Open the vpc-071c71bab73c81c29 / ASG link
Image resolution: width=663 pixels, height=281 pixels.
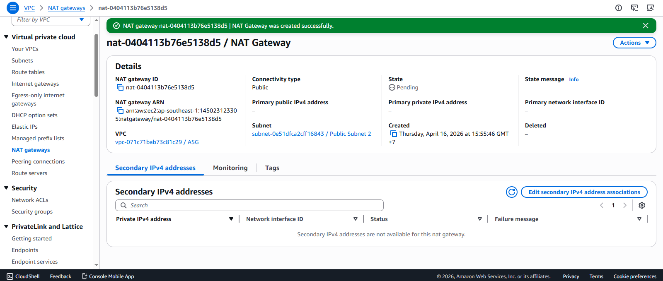(x=157, y=142)
